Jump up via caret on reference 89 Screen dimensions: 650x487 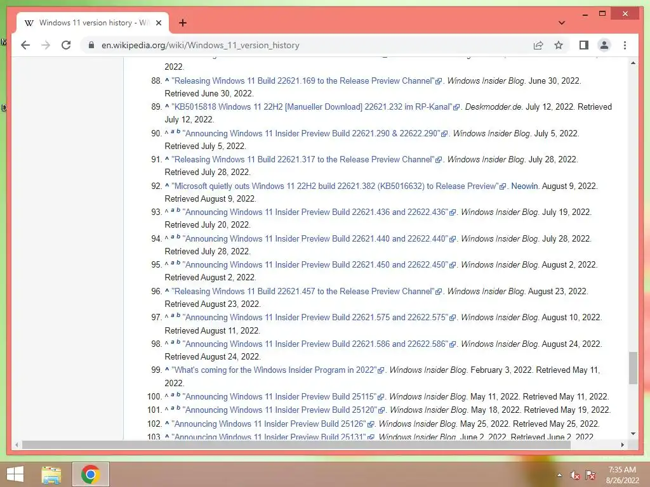pos(167,106)
